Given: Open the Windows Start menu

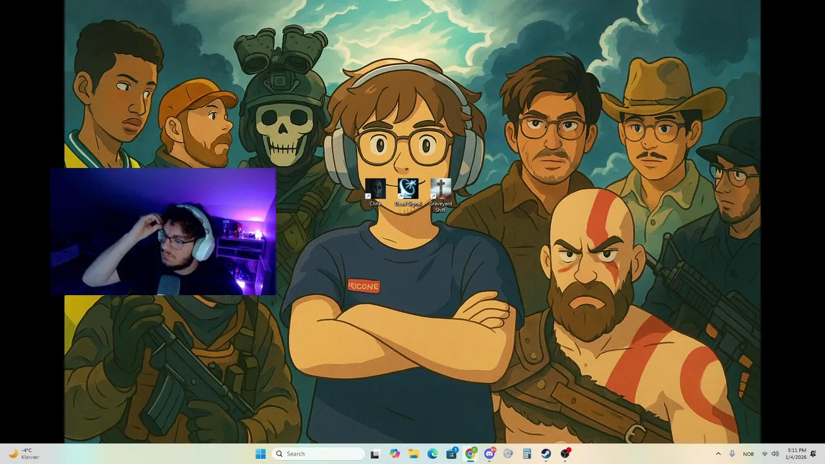Looking at the screenshot, I should pyautogui.click(x=260, y=454).
